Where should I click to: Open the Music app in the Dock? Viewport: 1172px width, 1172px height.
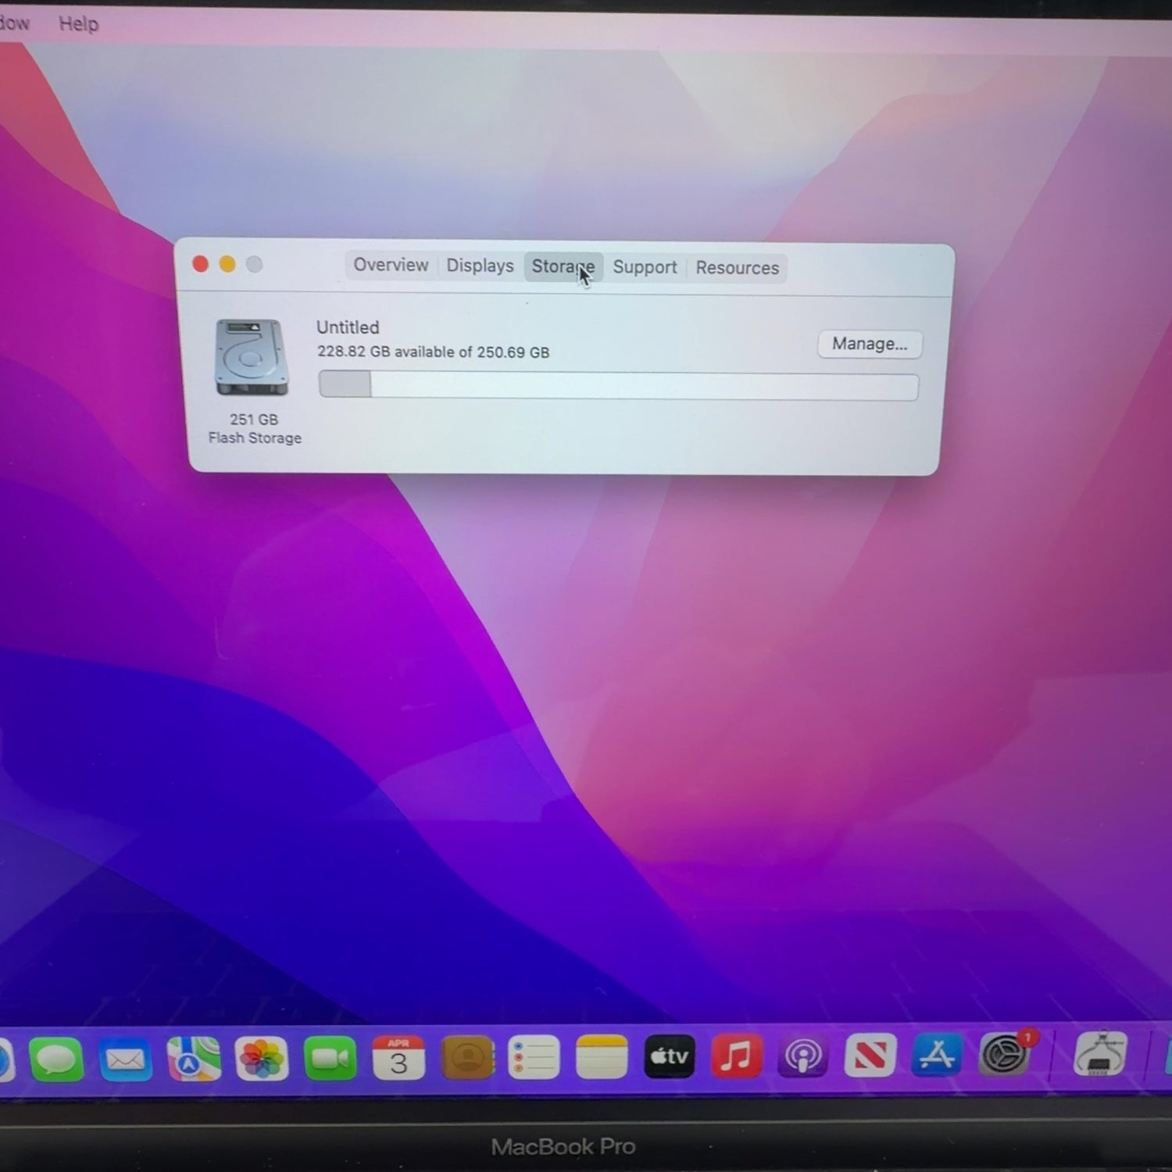coord(736,1057)
